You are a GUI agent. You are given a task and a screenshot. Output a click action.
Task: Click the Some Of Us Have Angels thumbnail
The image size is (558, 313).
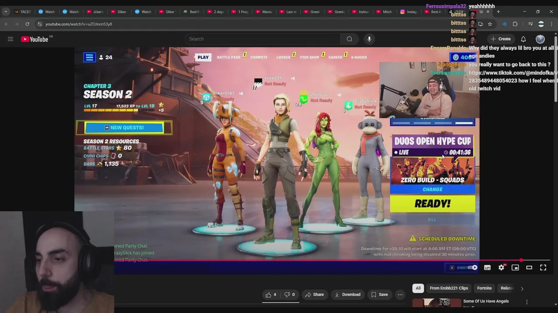coord(436,303)
